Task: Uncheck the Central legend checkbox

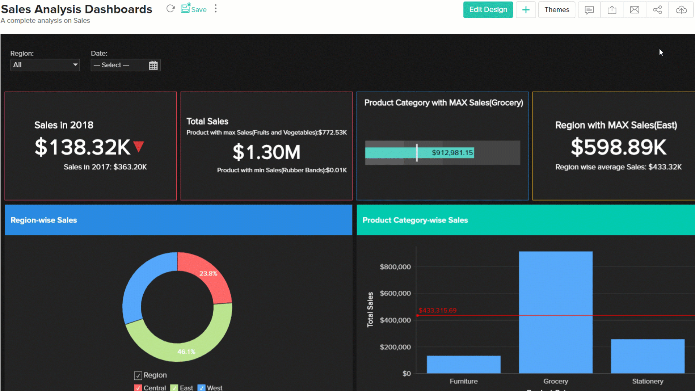Action: [138, 388]
